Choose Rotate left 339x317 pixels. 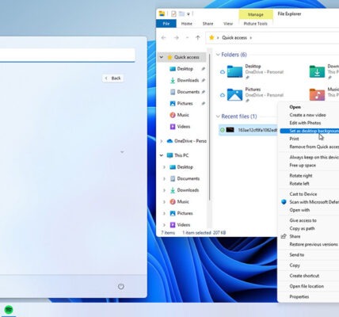pos(299,184)
